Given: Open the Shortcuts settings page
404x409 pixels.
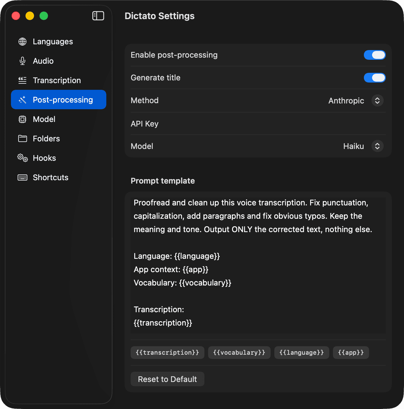Looking at the screenshot, I should click(x=50, y=177).
